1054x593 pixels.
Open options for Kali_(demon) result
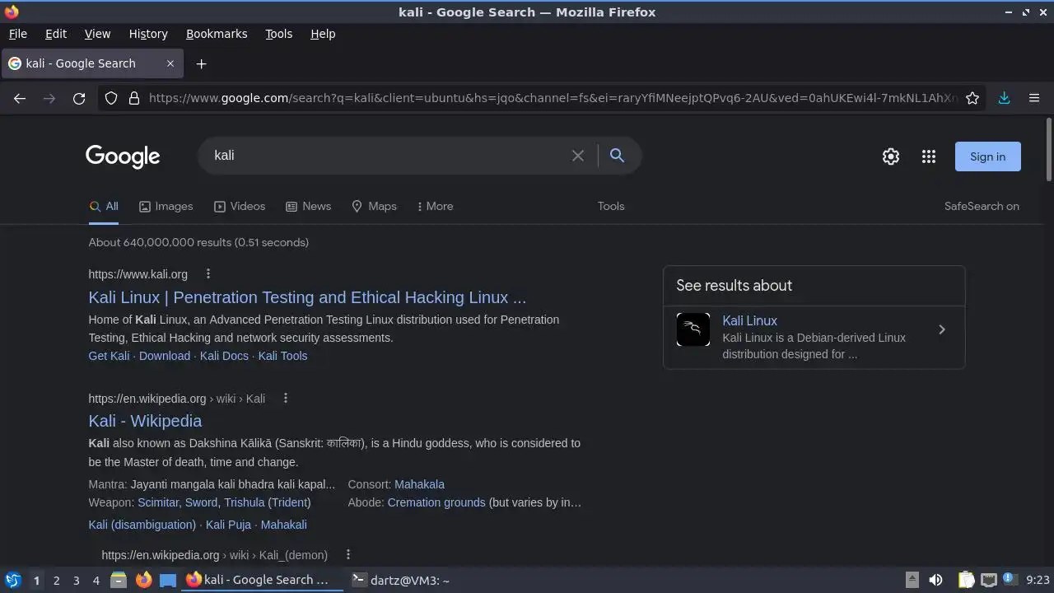[348, 555]
